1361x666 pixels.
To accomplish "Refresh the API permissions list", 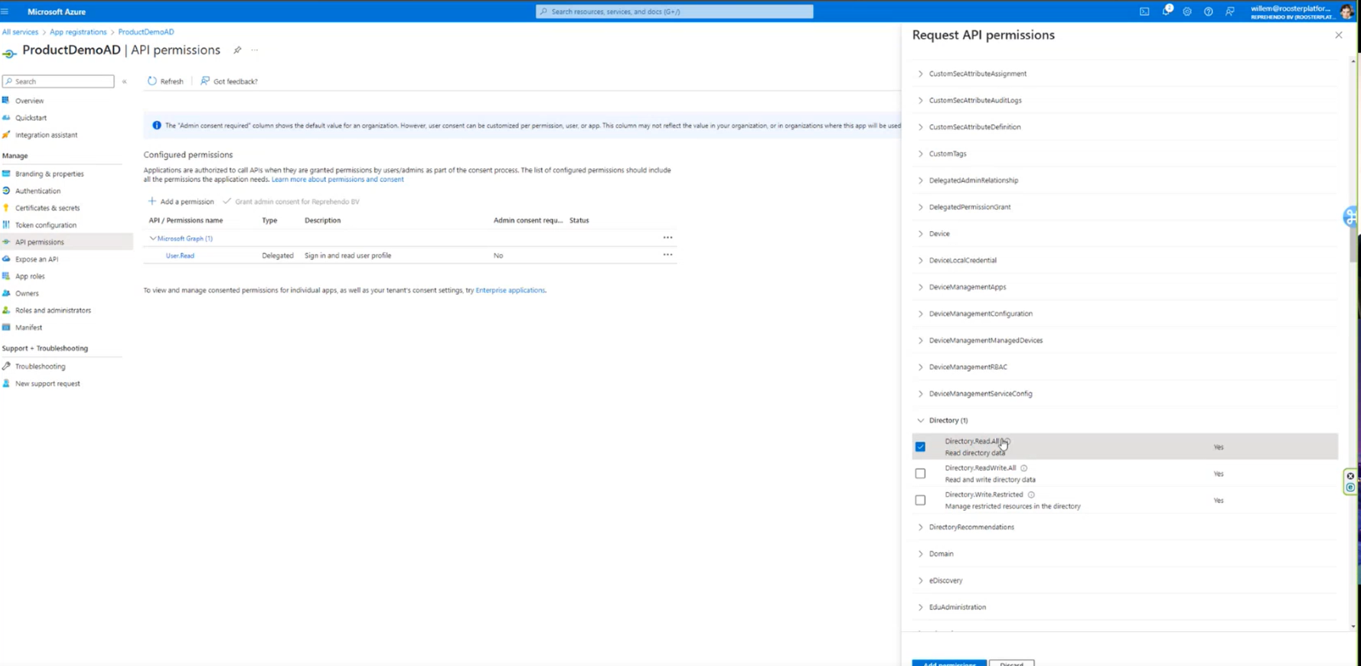I will pyautogui.click(x=166, y=82).
